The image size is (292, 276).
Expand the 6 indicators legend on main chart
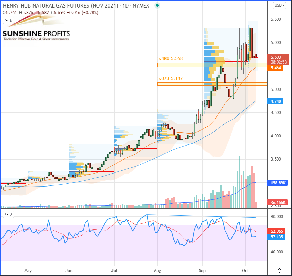tap(9, 20)
